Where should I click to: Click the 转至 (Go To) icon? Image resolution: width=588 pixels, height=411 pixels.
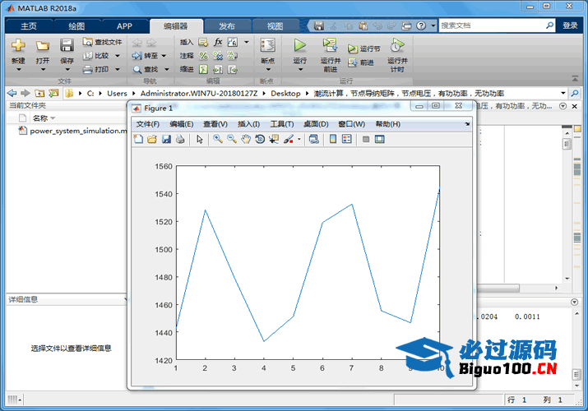(x=137, y=56)
